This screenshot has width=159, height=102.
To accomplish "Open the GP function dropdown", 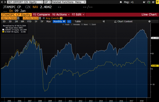I will (x=47, y=2).
